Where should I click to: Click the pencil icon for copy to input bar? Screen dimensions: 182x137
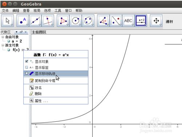tap(32, 81)
